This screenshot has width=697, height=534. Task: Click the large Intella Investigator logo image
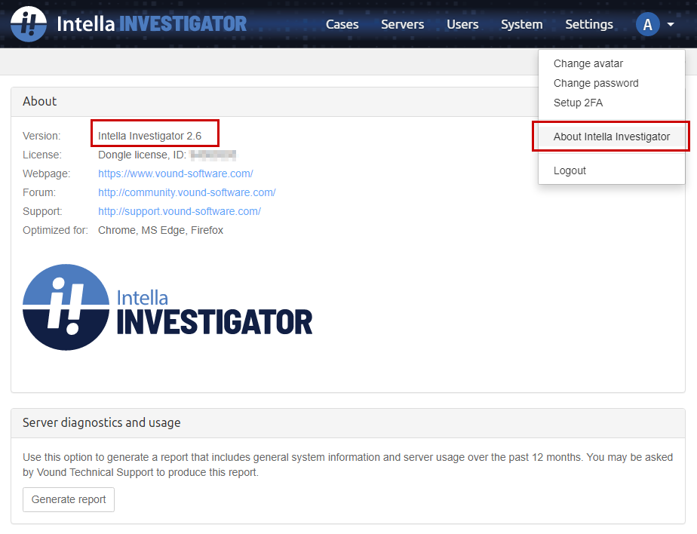[x=167, y=307]
